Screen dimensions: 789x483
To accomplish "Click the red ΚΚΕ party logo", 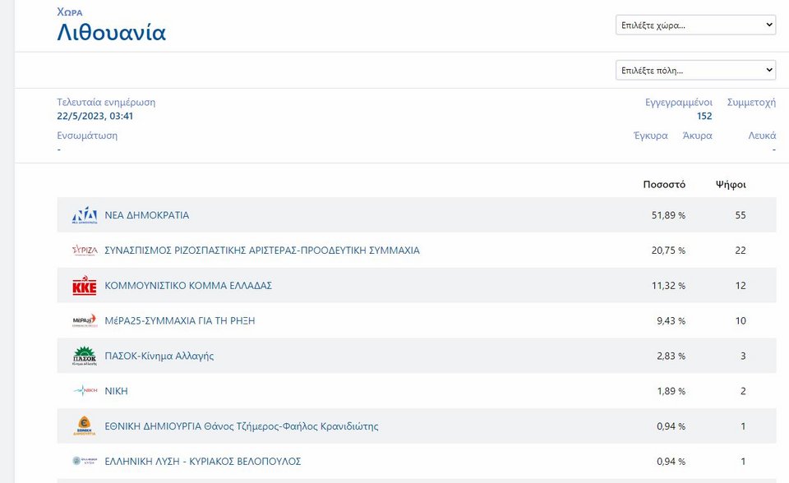I will [85, 286].
